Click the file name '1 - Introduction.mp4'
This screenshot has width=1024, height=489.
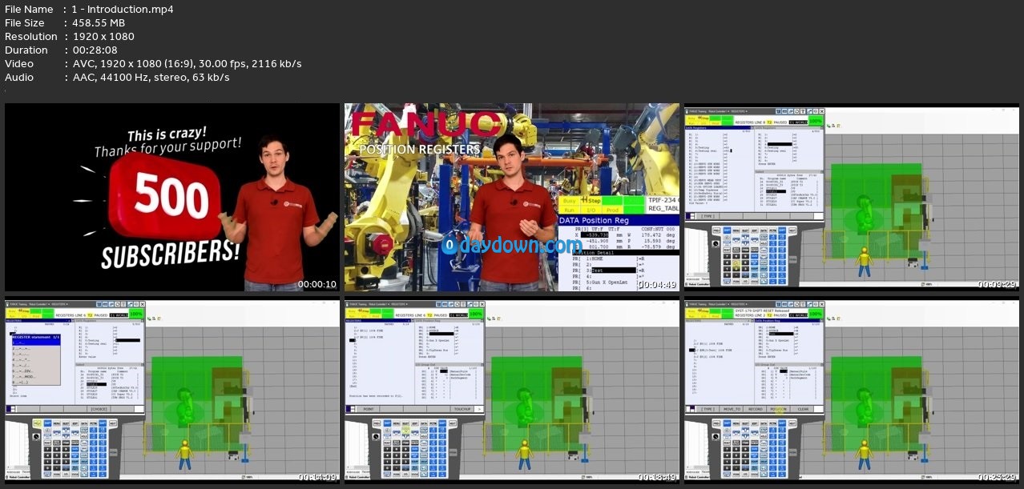click(x=123, y=10)
